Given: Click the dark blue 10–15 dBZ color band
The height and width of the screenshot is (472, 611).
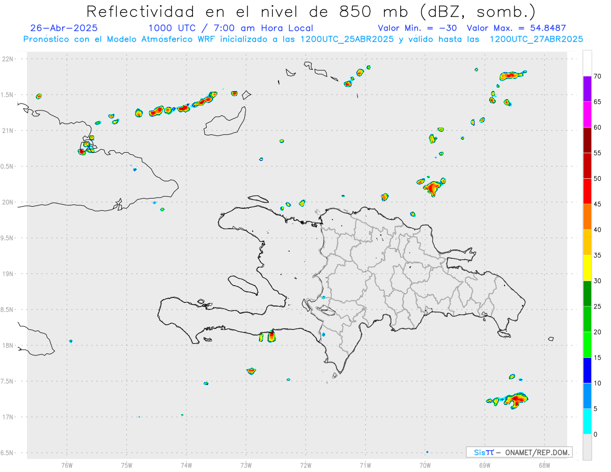Looking at the screenshot, I should (587, 370).
